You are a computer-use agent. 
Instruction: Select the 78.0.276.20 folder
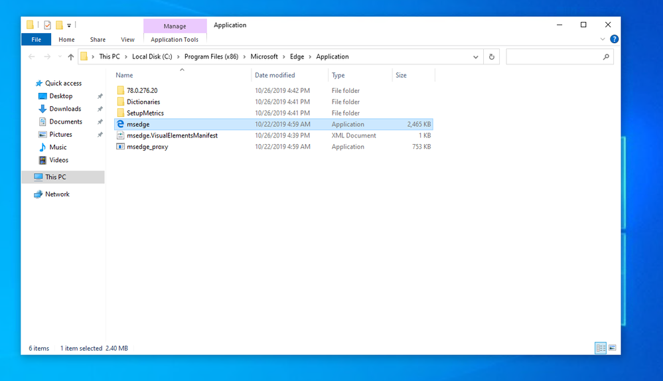point(273,90)
